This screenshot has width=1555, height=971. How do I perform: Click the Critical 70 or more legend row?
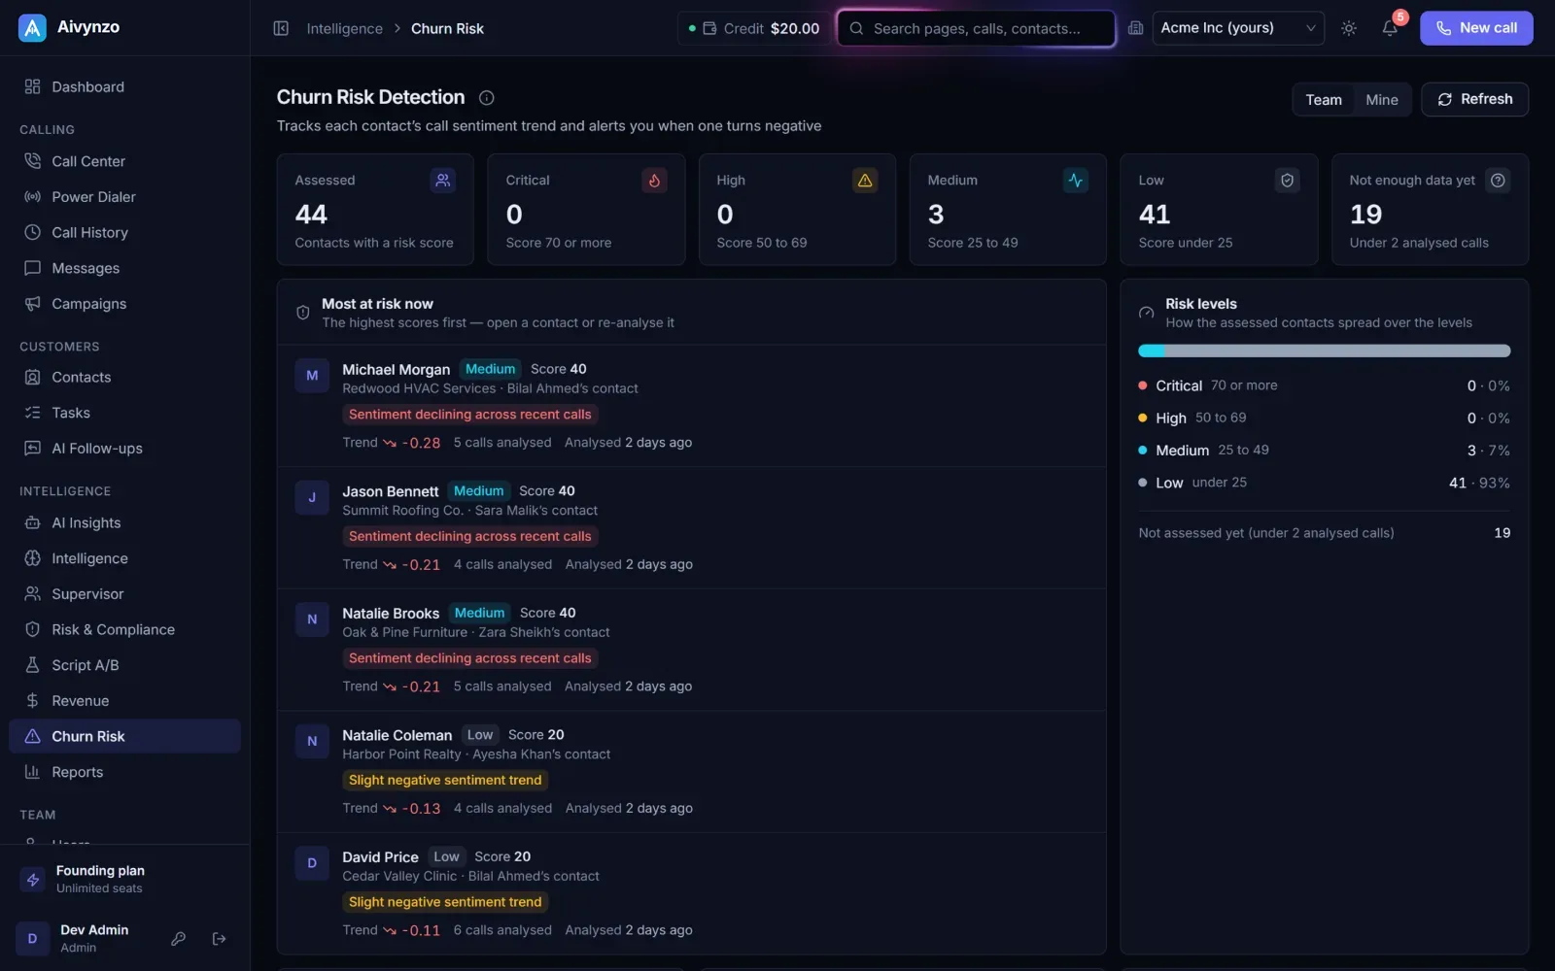pos(1324,385)
